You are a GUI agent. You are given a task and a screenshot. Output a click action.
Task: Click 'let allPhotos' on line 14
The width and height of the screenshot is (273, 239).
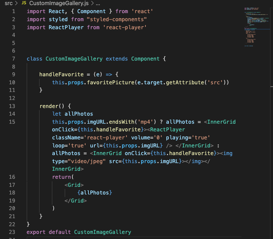[72, 114]
